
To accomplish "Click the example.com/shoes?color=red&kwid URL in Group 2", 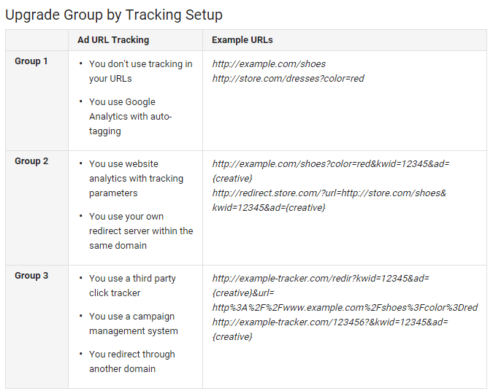I will 330,171.
